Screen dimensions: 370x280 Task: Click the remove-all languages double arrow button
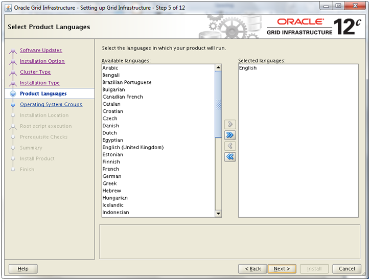[230, 157]
